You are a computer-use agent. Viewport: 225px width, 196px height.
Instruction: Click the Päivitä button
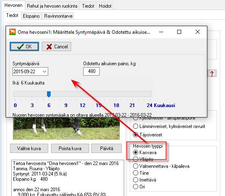106,148
